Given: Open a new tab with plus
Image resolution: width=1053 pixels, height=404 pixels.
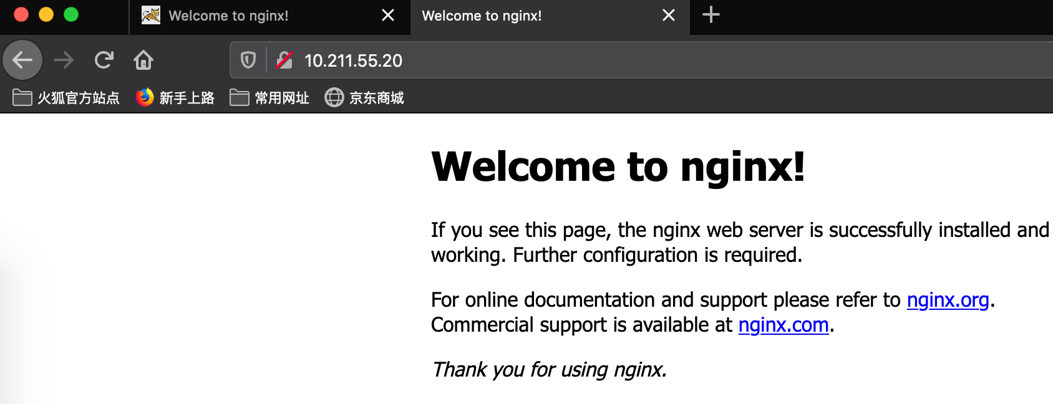Looking at the screenshot, I should tap(711, 15).
